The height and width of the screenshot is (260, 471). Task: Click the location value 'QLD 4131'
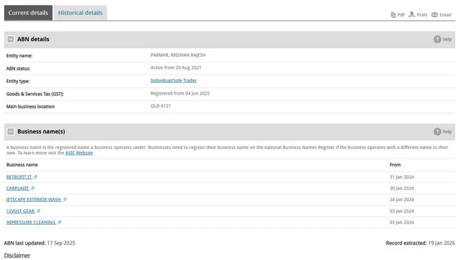click(160, 106)
